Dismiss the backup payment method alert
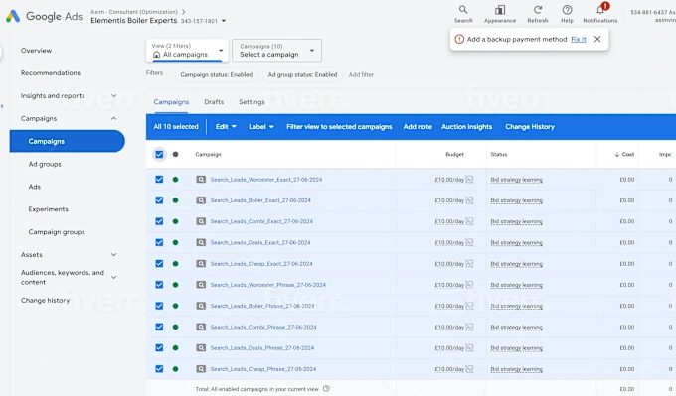The image size is (676, 396). point(597,39)
